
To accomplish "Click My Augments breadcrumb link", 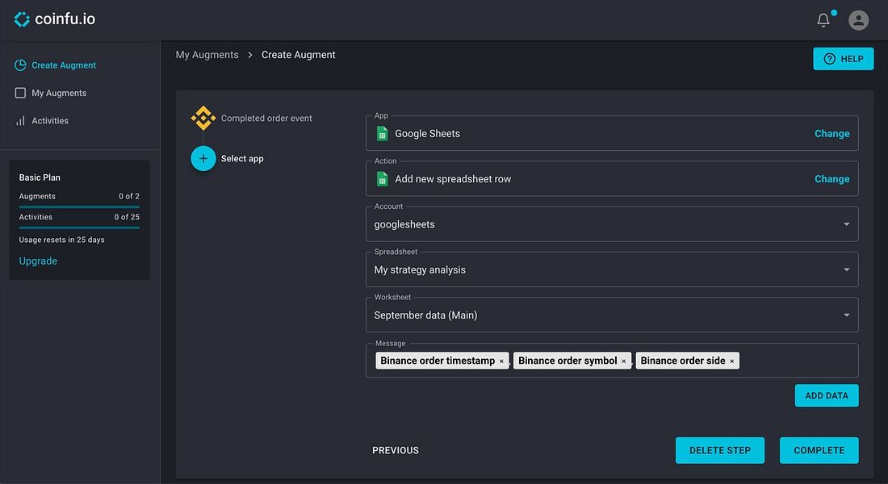I will (x=207, y=55).
